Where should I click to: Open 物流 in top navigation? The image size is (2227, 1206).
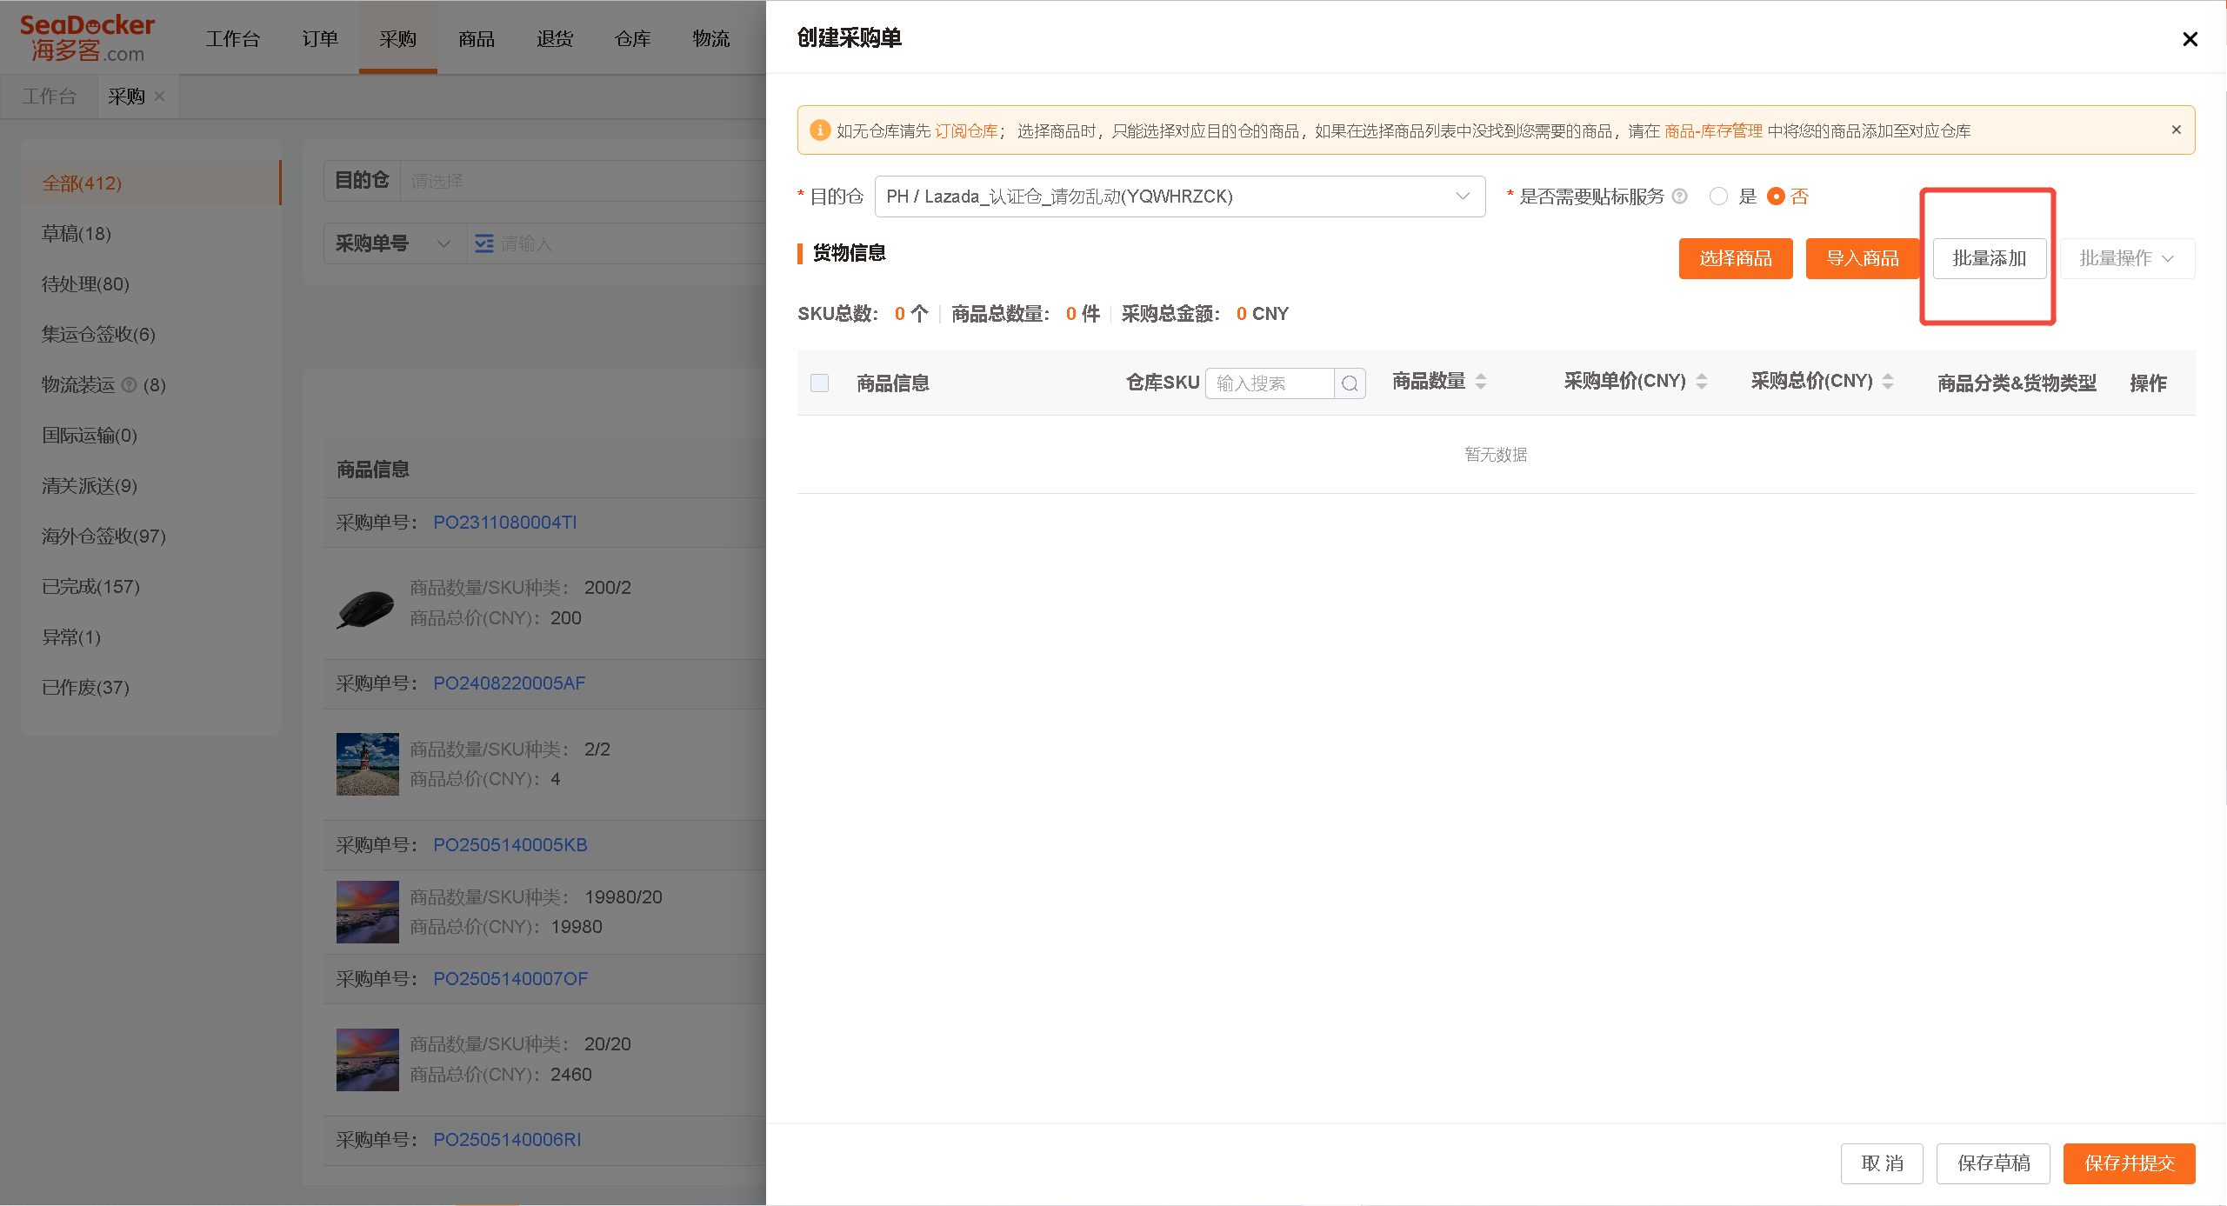(x=711, y=38)
